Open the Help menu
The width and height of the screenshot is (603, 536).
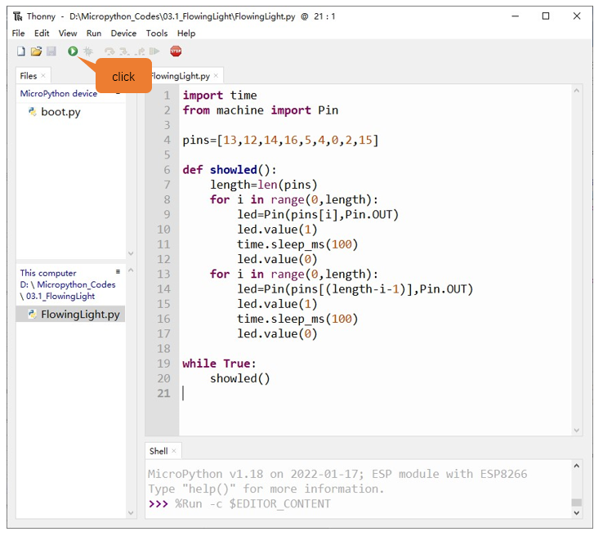click(x=186, y=33)
